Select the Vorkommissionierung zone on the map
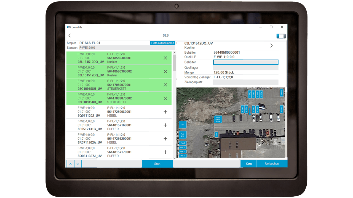Viewport: 353px width, 198px height. (218, 119)
